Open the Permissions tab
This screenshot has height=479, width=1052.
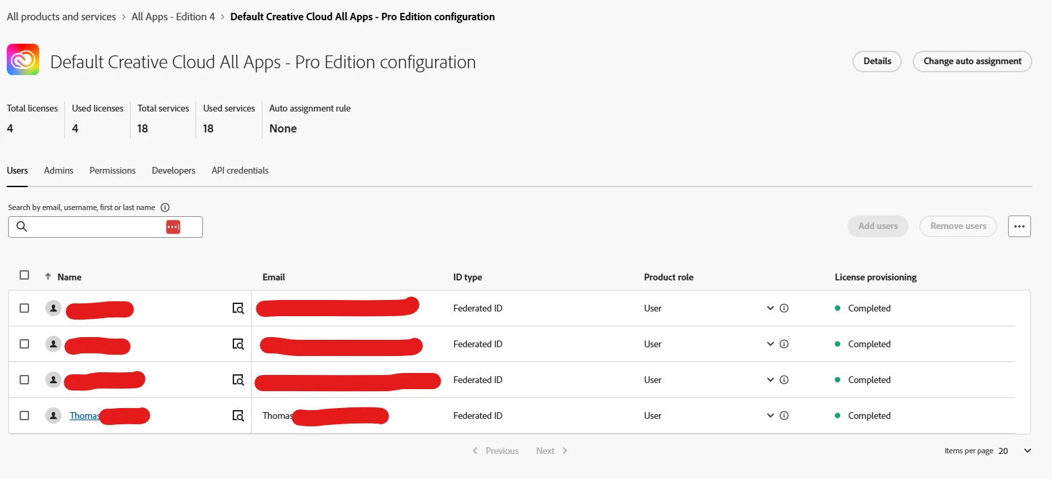(112, 170)
